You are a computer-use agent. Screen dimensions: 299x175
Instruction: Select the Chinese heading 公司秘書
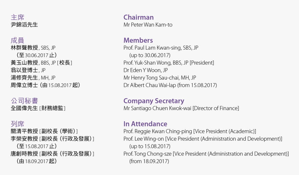pos(24,101)
